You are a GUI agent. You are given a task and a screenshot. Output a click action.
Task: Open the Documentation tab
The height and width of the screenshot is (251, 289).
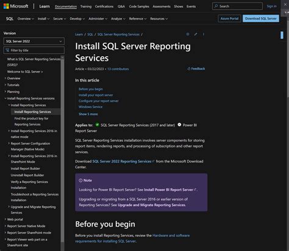point(66,7)
